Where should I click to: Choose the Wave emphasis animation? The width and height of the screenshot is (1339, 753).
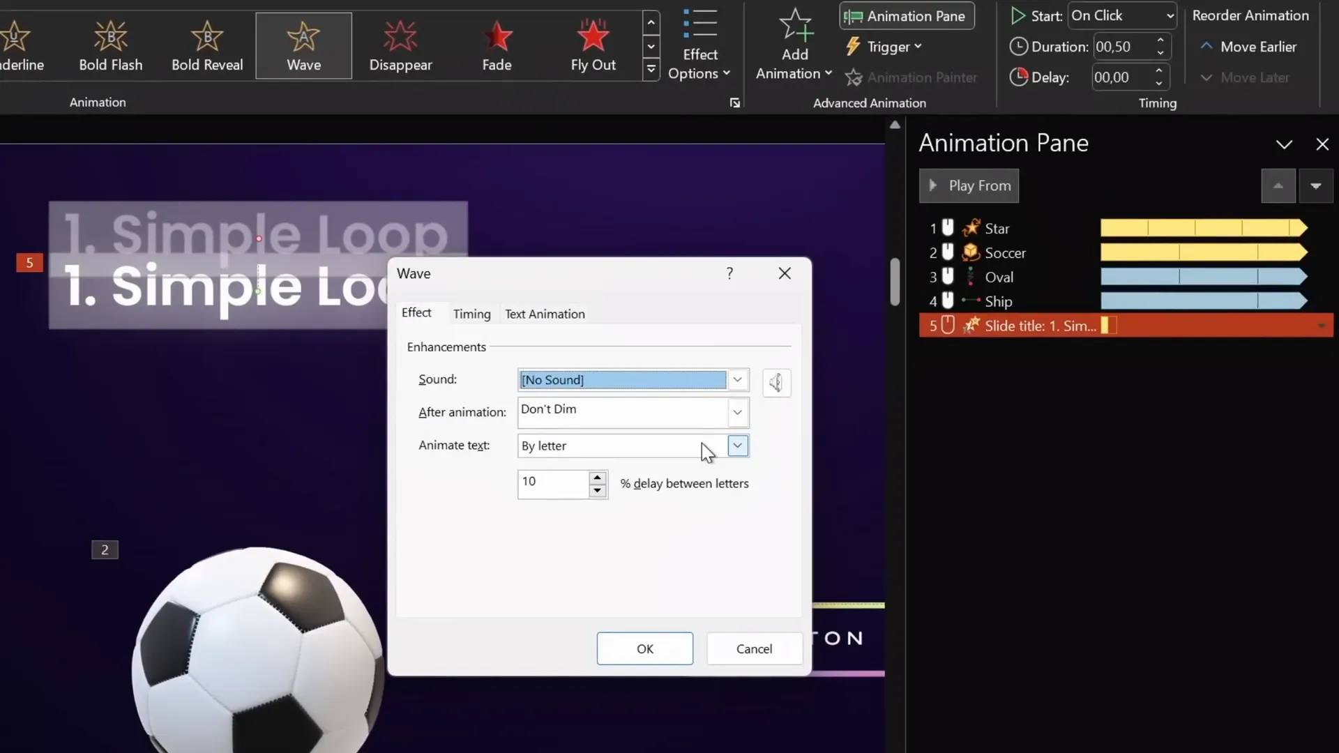coord(303,46)
